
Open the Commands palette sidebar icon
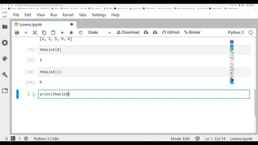coord(5,59)
